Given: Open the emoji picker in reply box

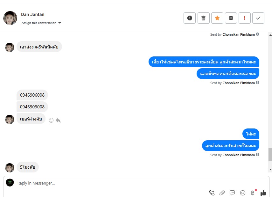Looking at the screenshot, I should point(243,193).
